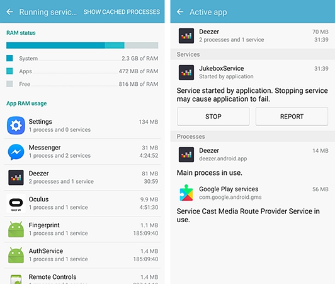Tap '472 MB of RAM' apps value
Screen dimensions: 335x284
coord(139,71)
